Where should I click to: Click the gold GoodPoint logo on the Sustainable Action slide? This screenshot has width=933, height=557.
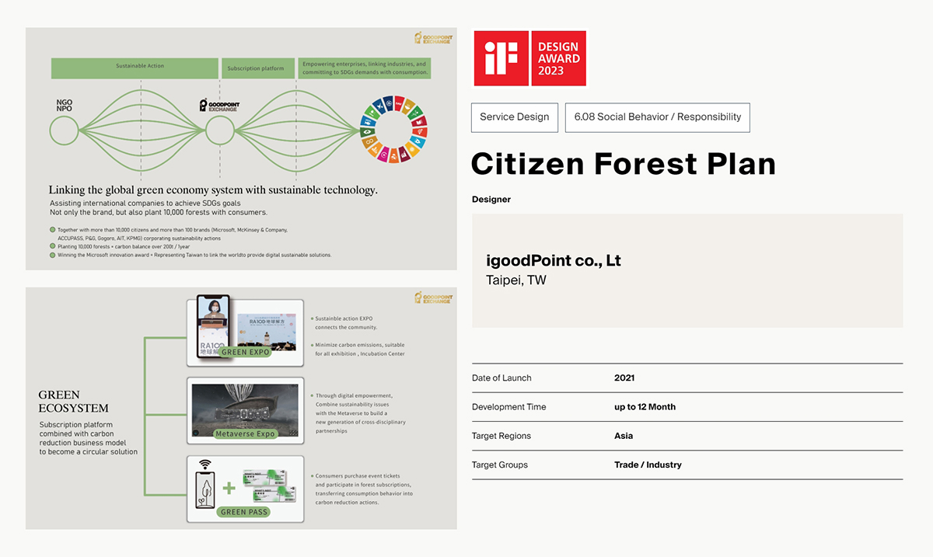point(432,37)
